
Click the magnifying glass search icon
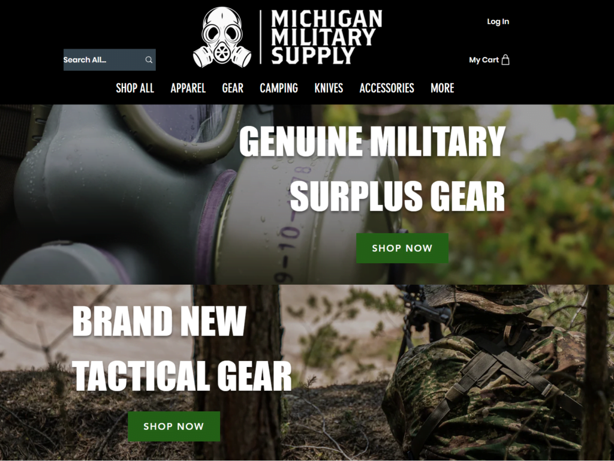pos(149,60)
